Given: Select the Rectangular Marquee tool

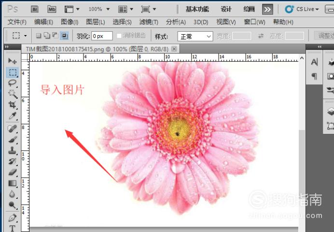Looking at the screenshot, I should tap(13, 72).
